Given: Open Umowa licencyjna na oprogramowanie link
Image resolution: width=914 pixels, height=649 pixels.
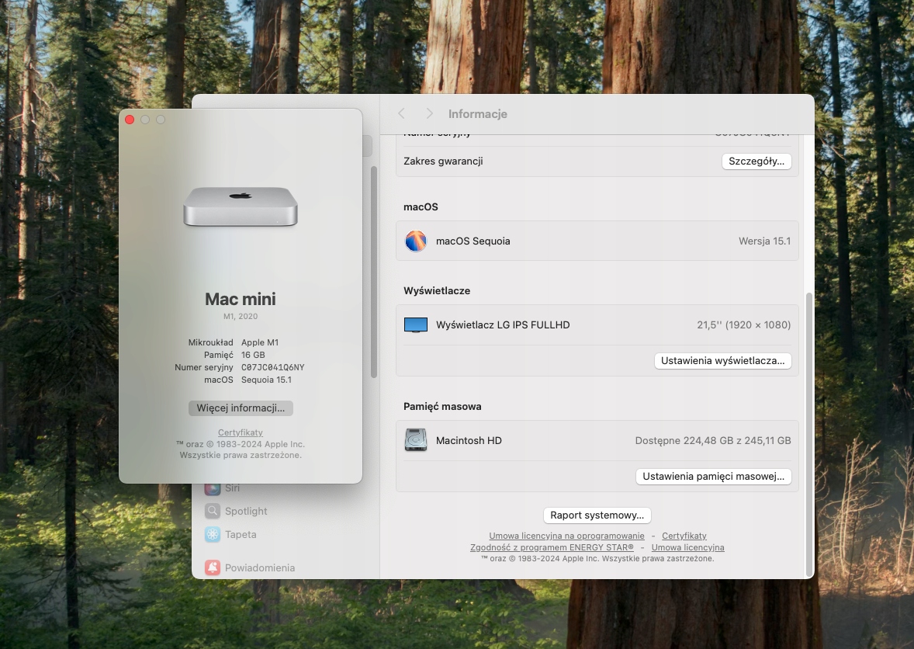Looking at the screenshot, I should [566, 536].
